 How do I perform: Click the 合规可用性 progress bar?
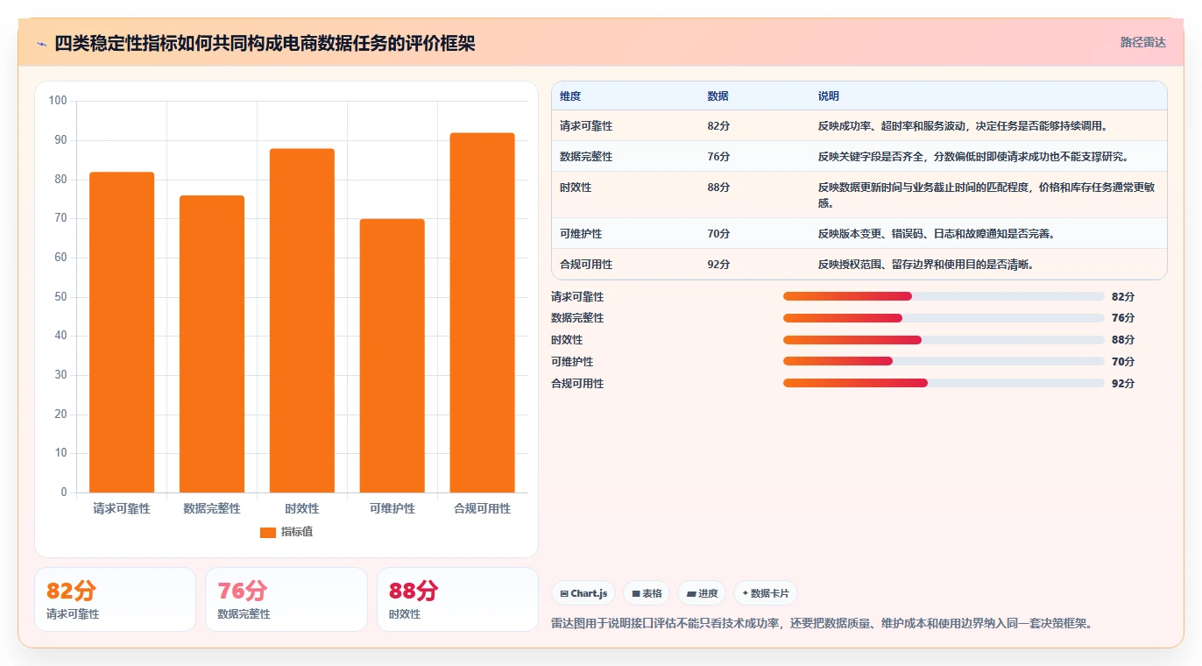tap(944, 383)
